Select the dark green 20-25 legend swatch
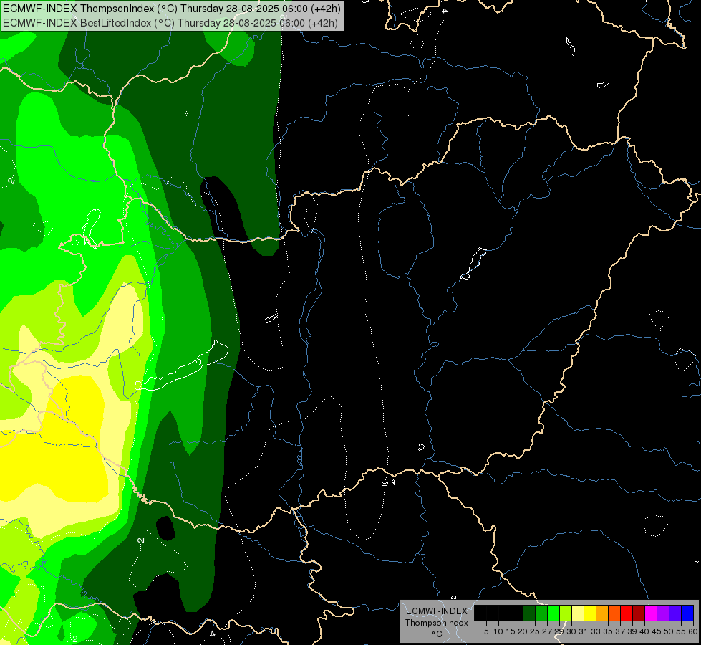The image size is (701, 645). click(529, 613)
